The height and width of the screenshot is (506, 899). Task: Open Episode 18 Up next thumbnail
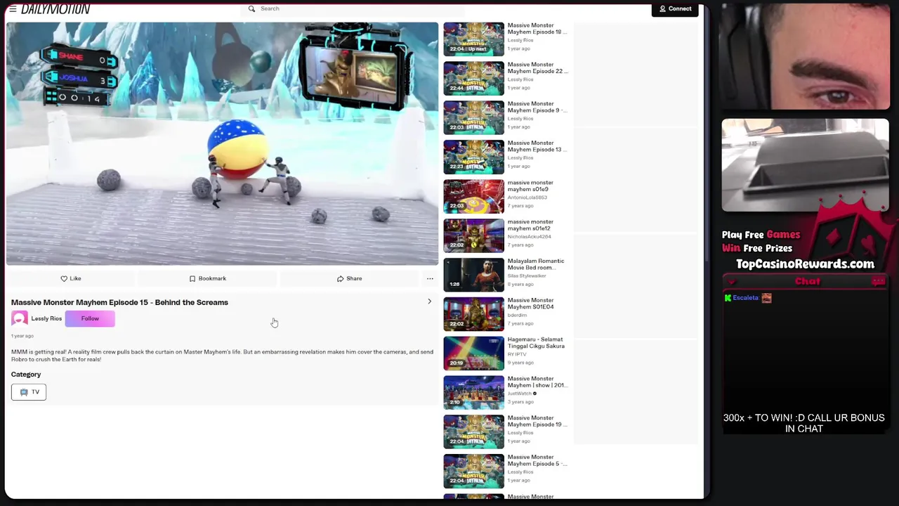pos(473,39)
